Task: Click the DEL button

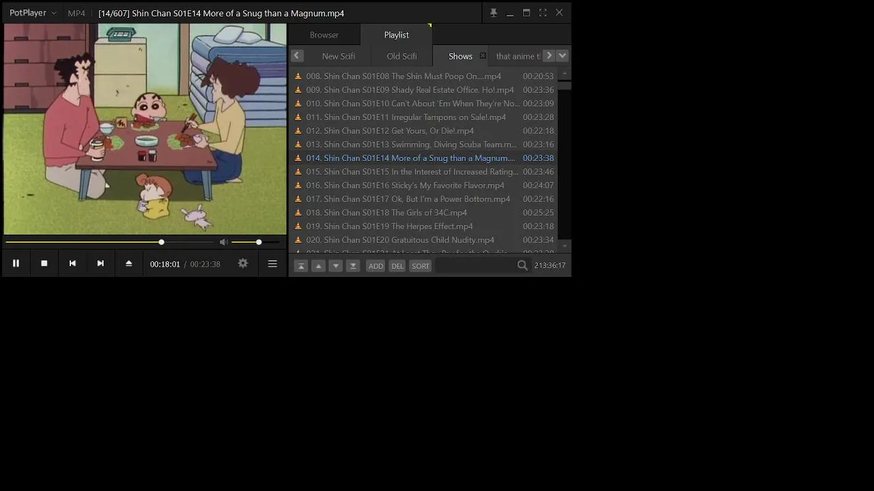Action: 397,266
